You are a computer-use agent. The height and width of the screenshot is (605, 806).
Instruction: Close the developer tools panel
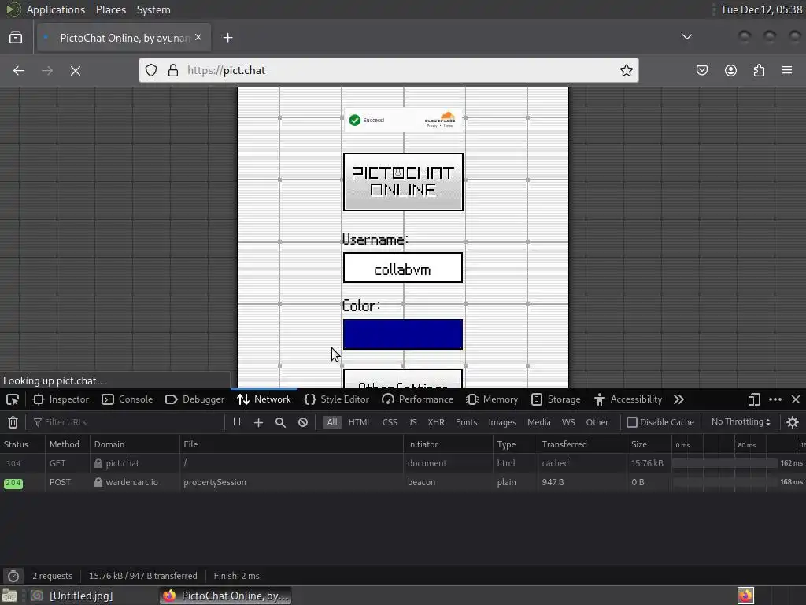(796, 399)
